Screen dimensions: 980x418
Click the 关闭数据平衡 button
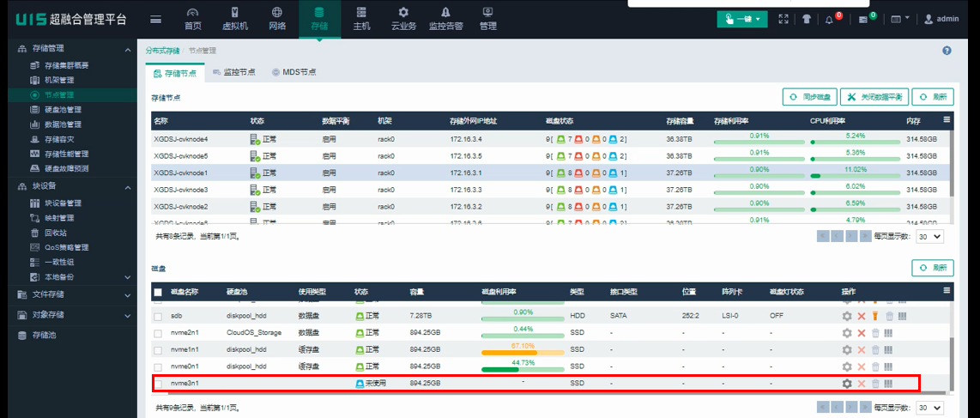(872, 97)
